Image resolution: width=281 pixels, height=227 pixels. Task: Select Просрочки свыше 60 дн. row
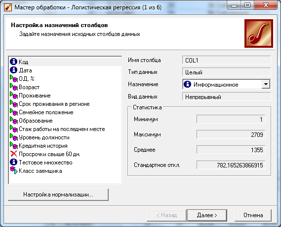[x=65, y=154]
